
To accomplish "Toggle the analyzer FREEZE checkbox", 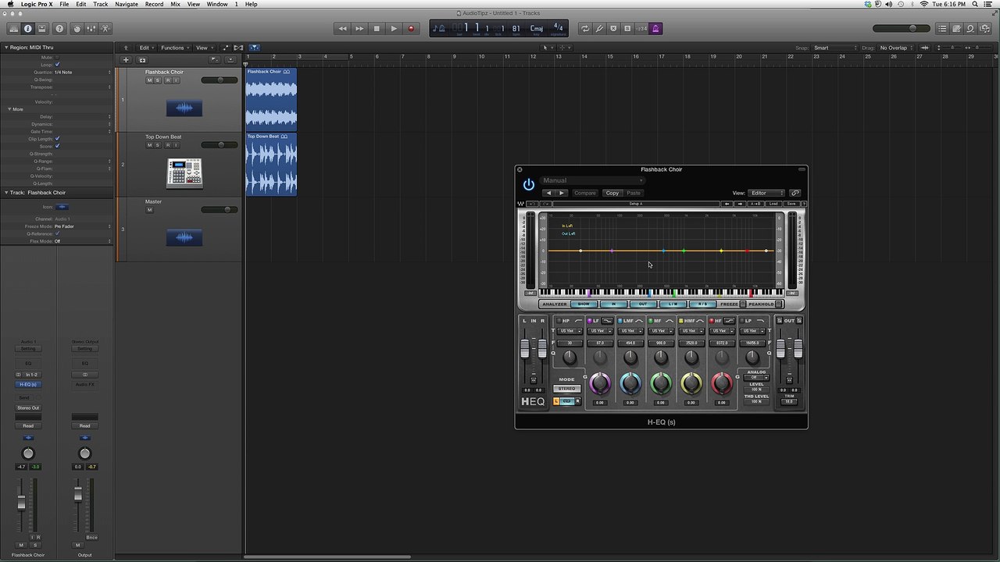I will 743,304.
